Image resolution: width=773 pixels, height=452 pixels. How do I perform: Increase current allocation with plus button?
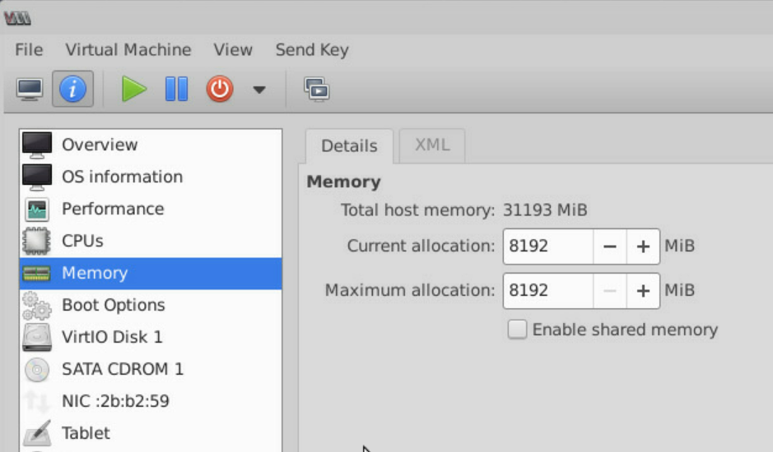643,247
